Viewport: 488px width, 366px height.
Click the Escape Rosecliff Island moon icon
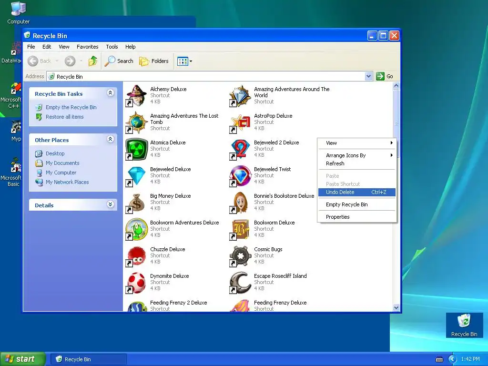[x=240, y=283]
